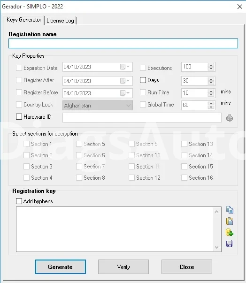Open the Register Before calendar picker
Image resolution: width=246 pixels, height=283 pixels.
tap(125, 93)
